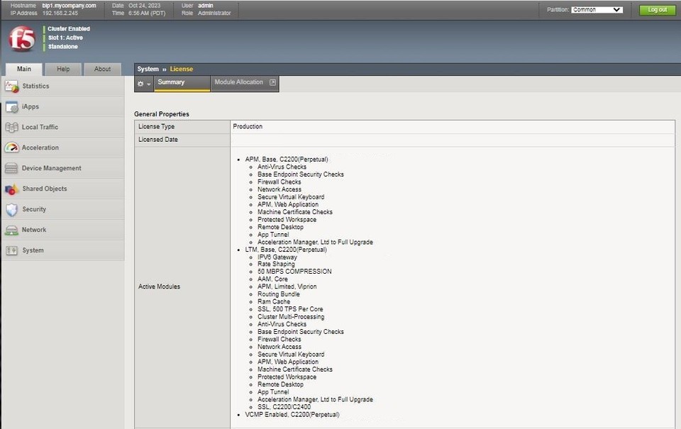Click the hostname bip1.mycompany.com
Viewport: 681px width, 429px height.
69,6
